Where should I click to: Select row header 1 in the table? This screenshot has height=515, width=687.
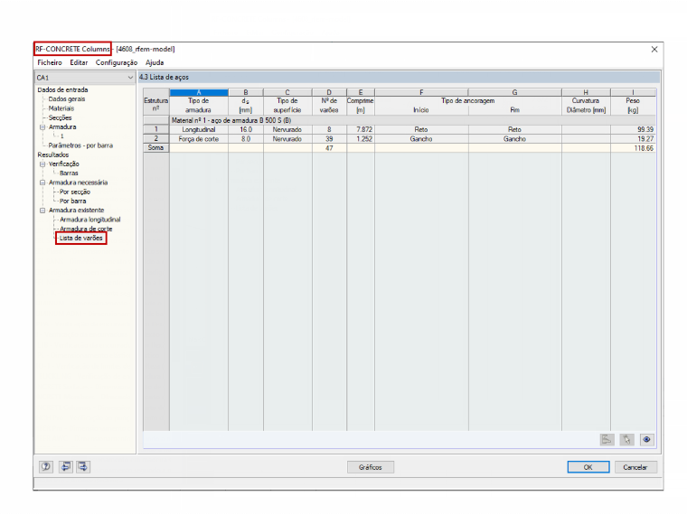point(156,129)
